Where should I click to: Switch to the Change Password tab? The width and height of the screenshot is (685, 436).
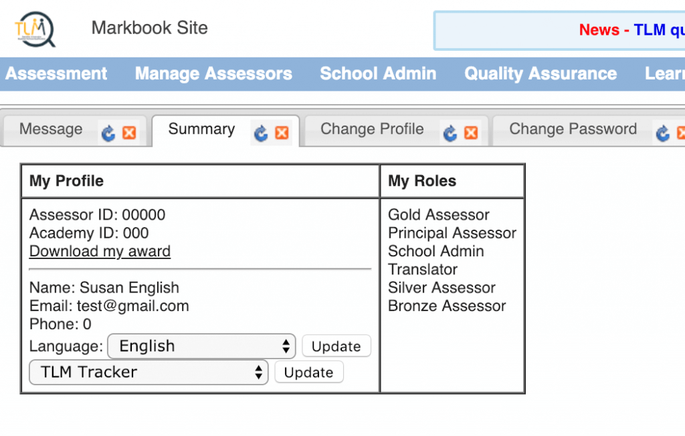(x=573, y=129)
